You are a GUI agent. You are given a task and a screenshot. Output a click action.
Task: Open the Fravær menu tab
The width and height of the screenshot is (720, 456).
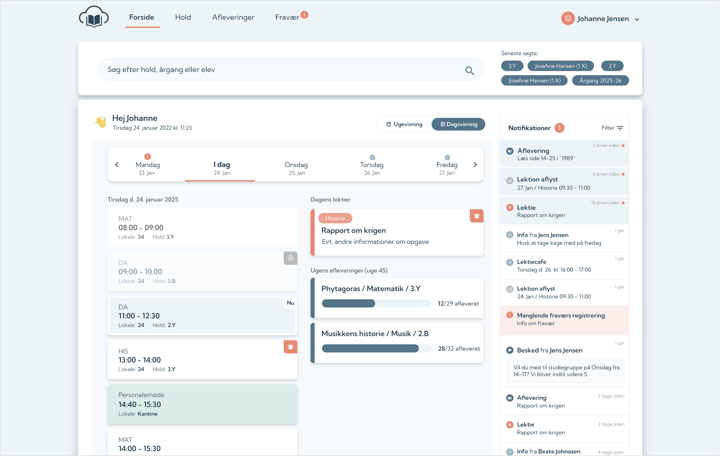tap(287, 17)
